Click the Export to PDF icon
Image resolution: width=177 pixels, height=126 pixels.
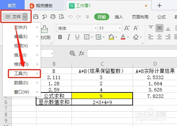tap(44, 17)
